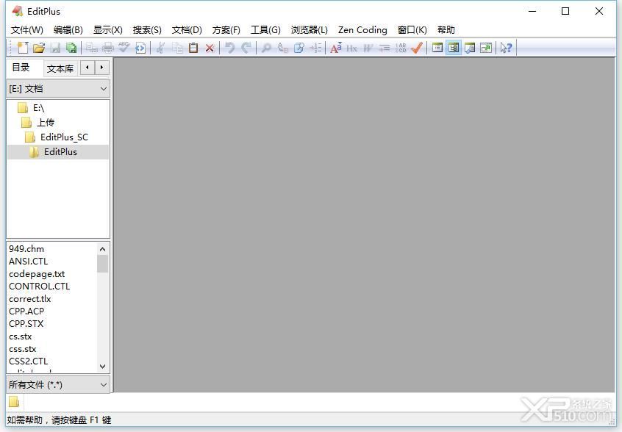The width and height of the screenshot is (622, 432).
Task: Open the 编辑(B) menu
Action: click(x=68, y=30)
